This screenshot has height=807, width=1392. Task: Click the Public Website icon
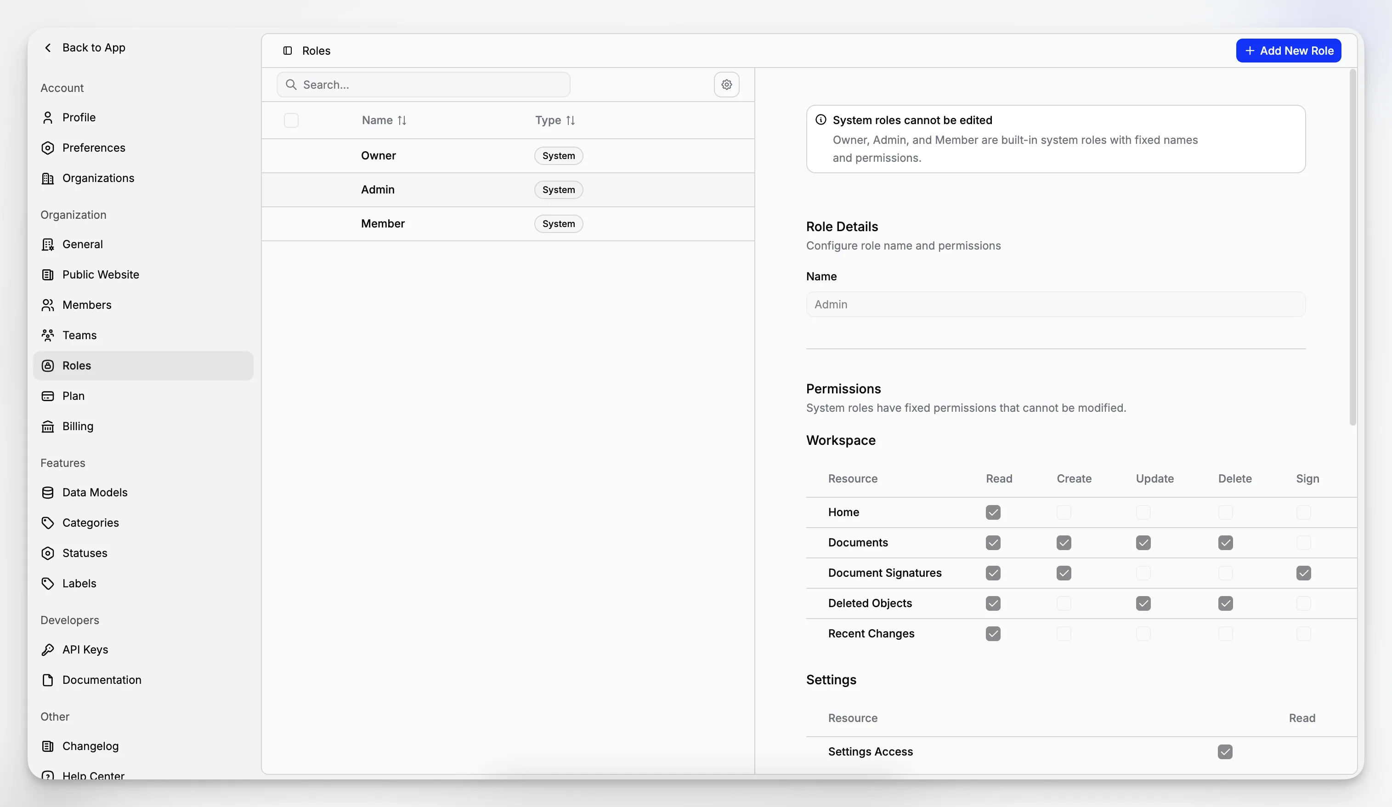(x=48, y=275)
